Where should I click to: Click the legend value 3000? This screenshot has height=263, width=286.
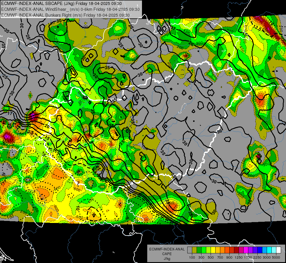[x=267, y=257]
